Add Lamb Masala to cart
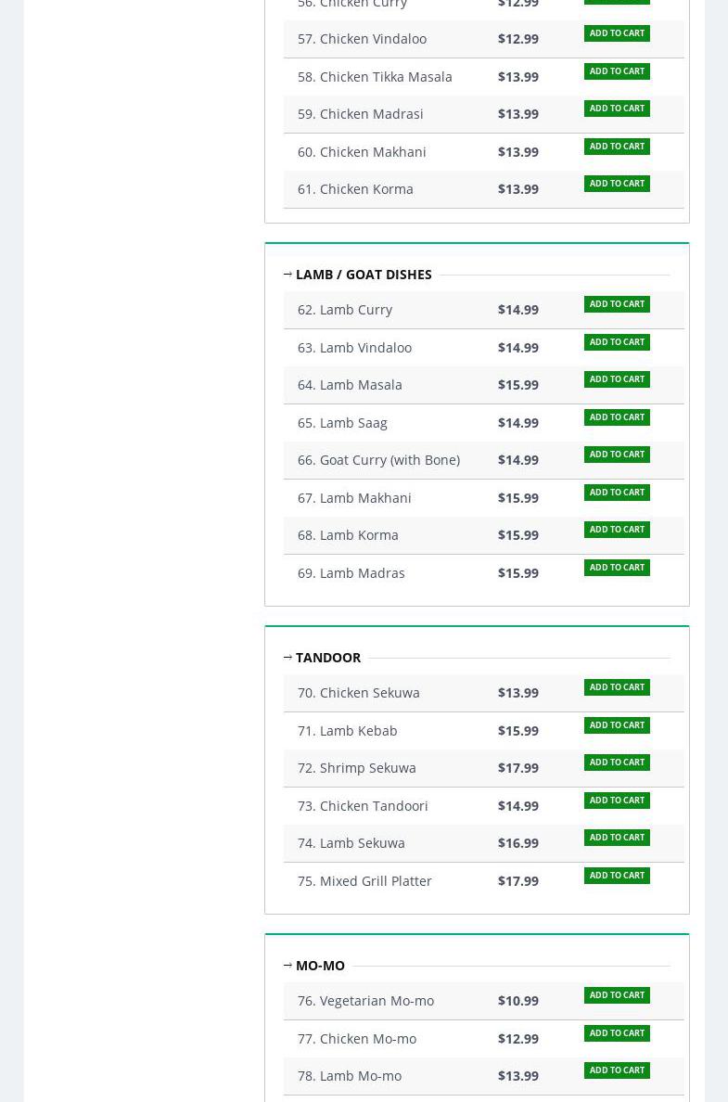 (617, 379)
